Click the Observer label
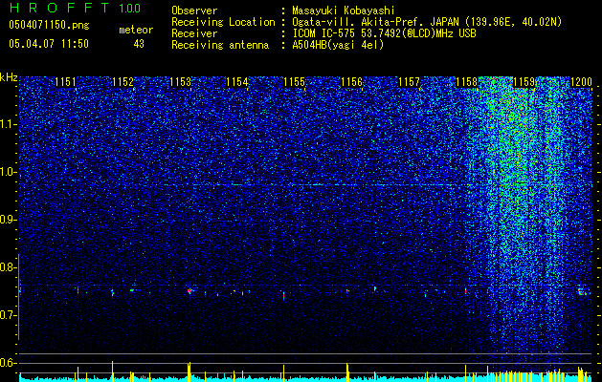Image resolution: width=602 pixels, height=382 pixels. 194,11
